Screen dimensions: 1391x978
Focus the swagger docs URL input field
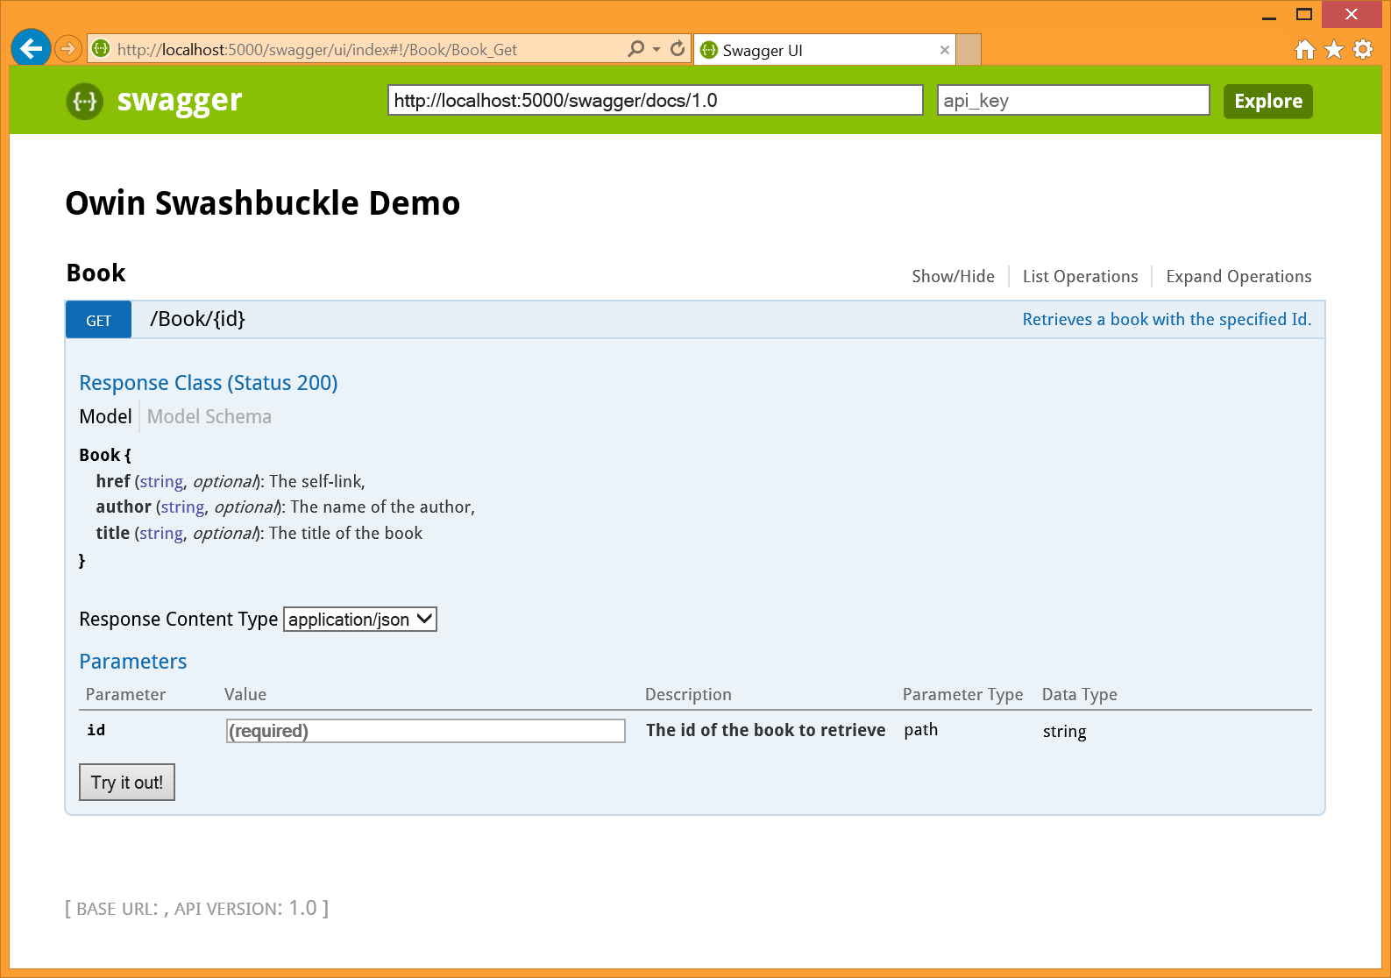coord(655,100)
